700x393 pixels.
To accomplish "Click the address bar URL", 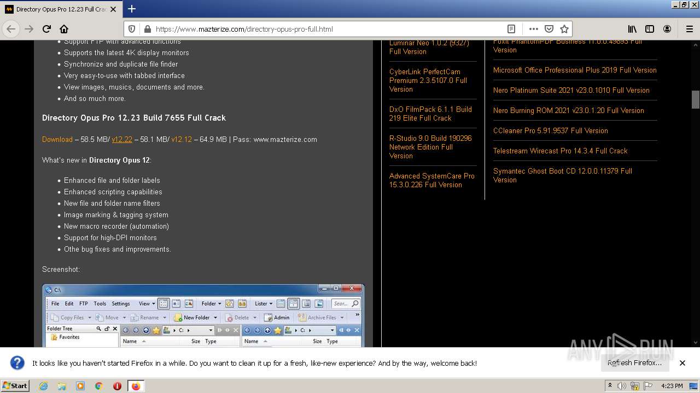I will point(244,29).
